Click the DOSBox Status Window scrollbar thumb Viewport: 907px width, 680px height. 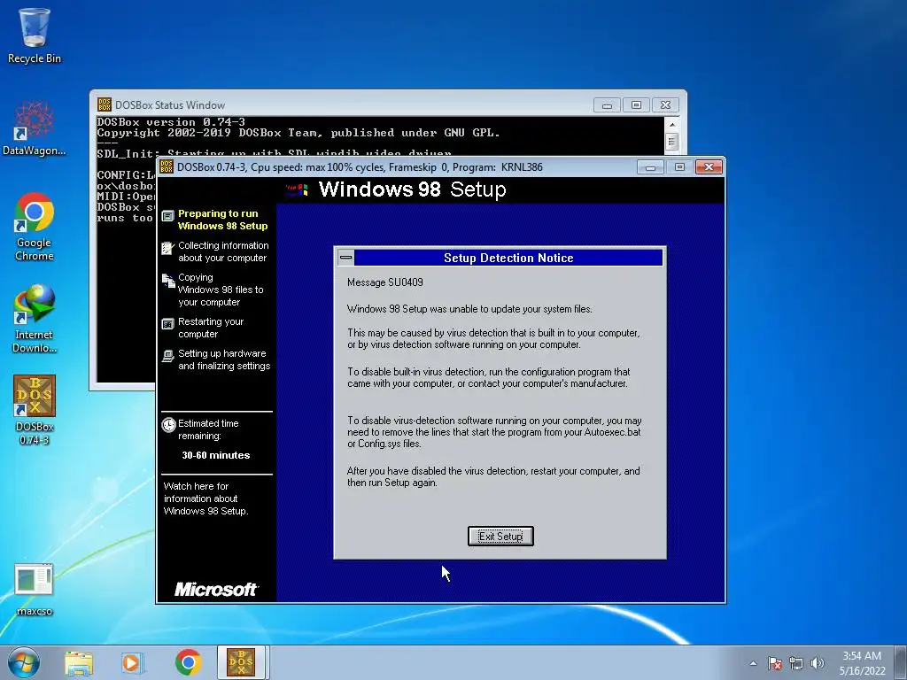point(671,141)
